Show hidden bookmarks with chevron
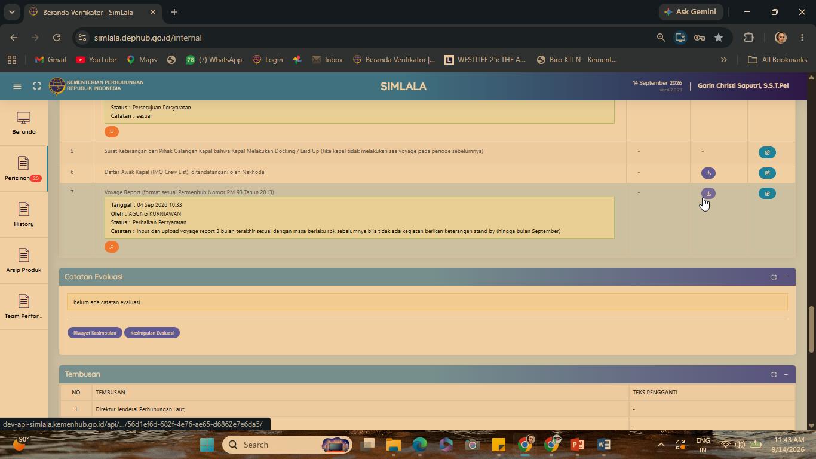816x459 pixels. (x=723, y=60)
